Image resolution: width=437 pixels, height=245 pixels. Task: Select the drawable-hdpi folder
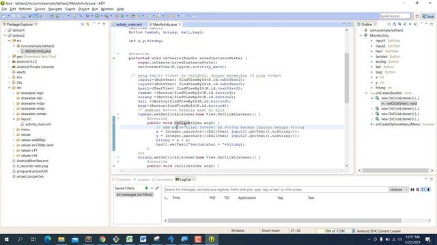click(32, 93)
